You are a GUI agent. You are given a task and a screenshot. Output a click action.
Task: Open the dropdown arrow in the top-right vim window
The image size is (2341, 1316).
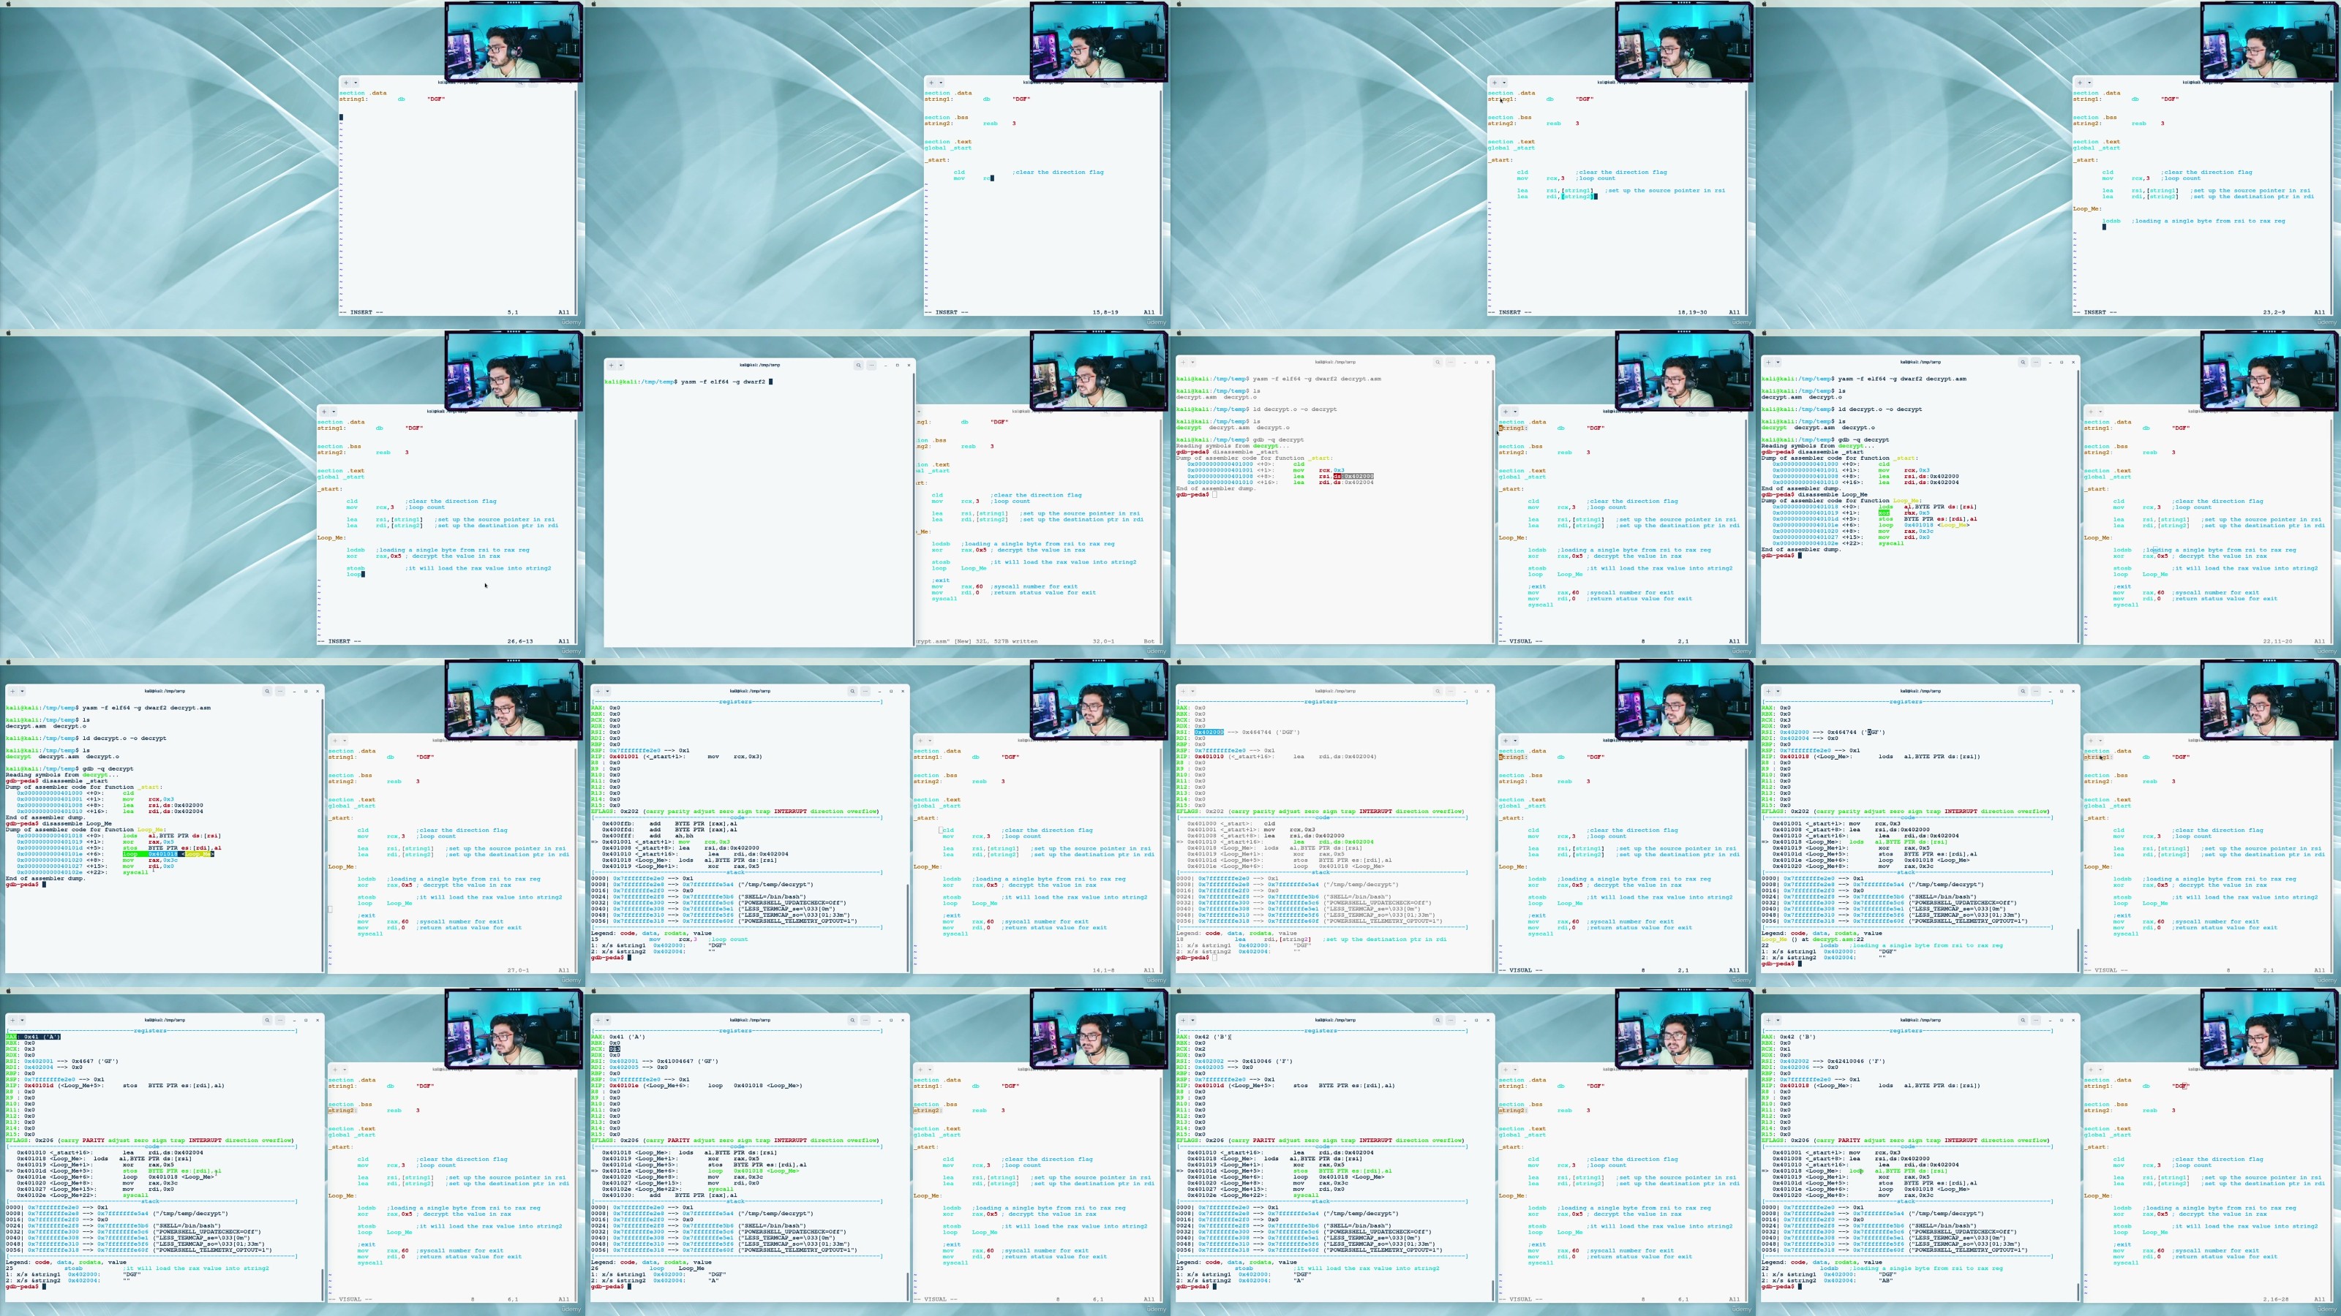click(x=2090, y=83)
